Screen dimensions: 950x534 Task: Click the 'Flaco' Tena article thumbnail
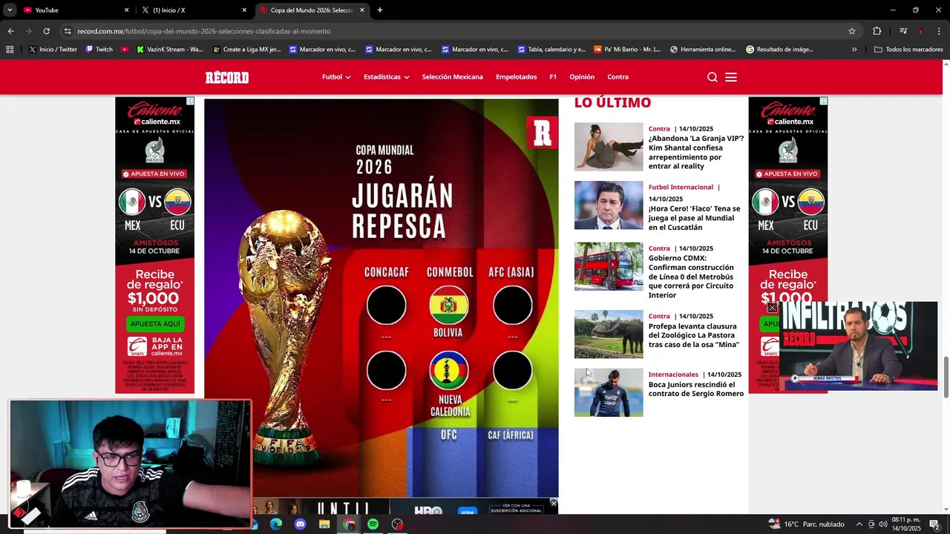[x=609, y=205]
